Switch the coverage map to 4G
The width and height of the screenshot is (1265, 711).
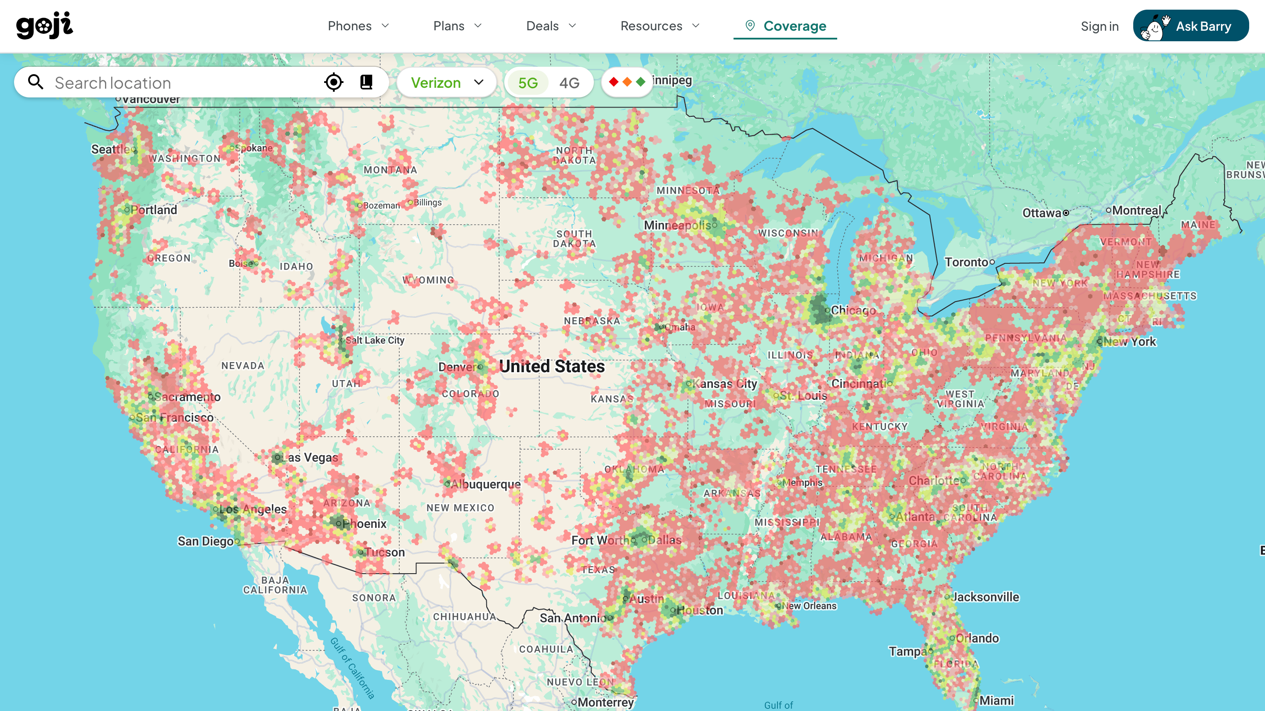click(x=570, y=83)
